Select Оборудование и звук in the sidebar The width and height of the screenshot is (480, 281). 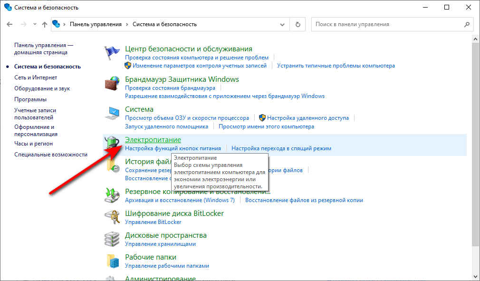click(42, 88)
